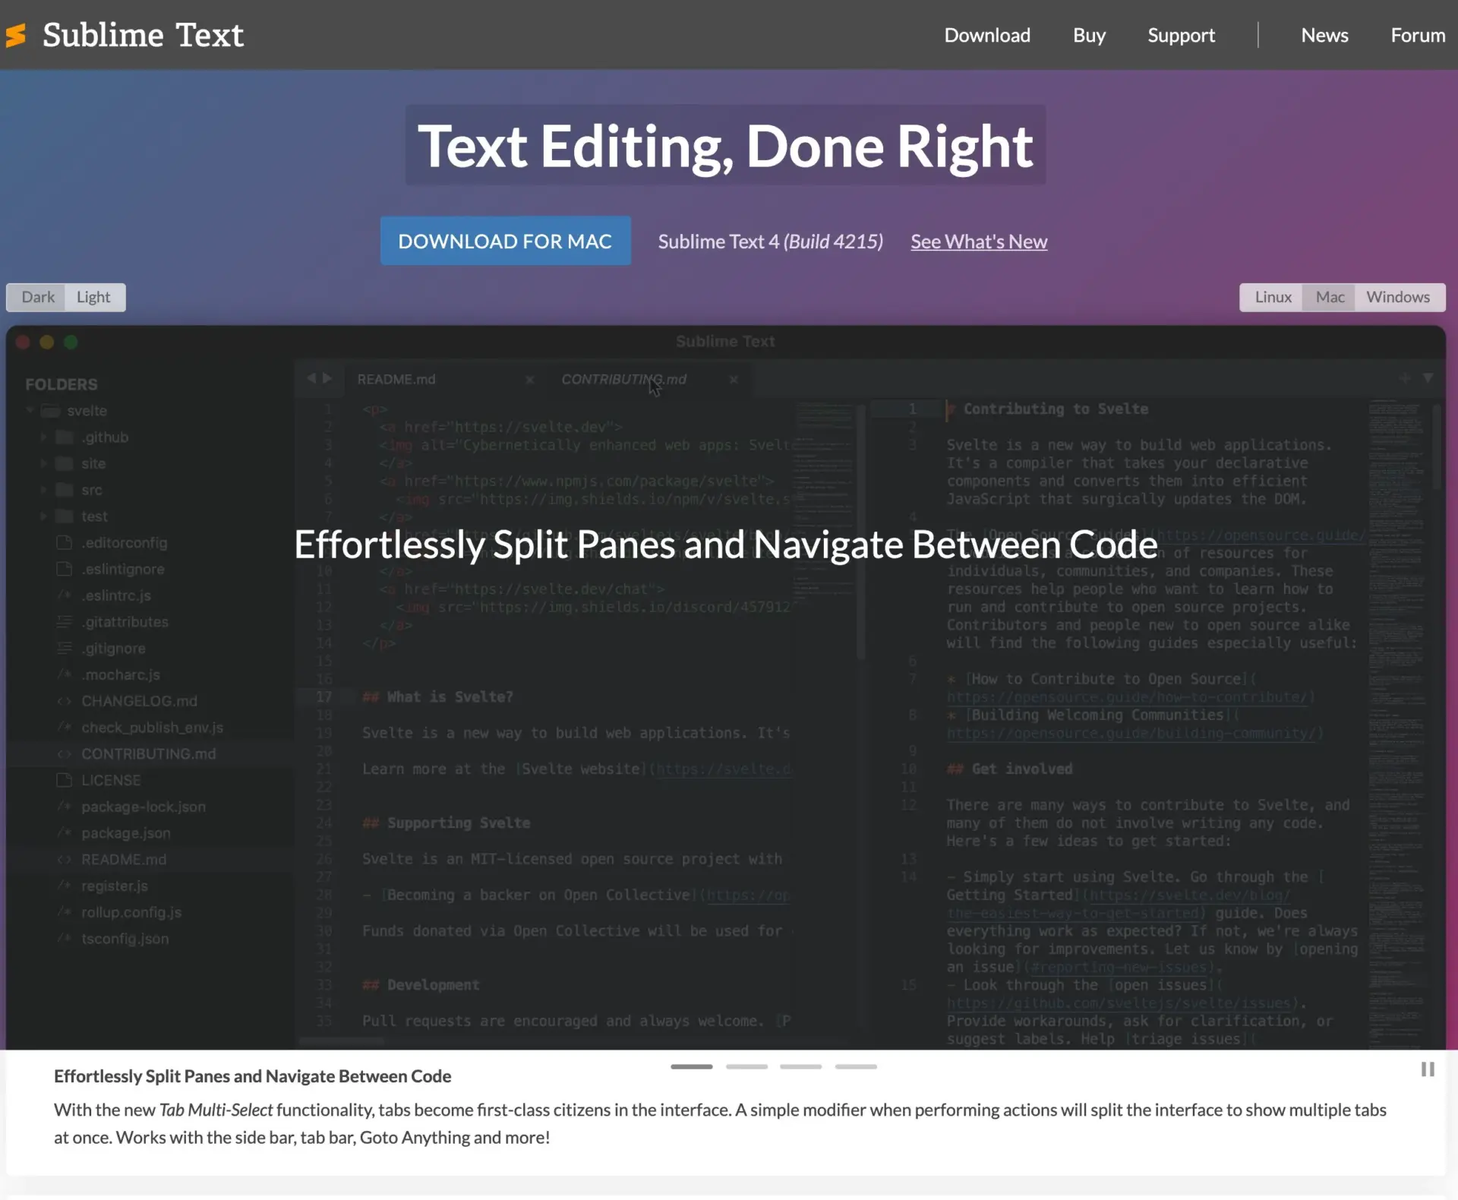Click the .gitattributes file icon
Screen dimensions: 1458x1200
tap(65, 622)
